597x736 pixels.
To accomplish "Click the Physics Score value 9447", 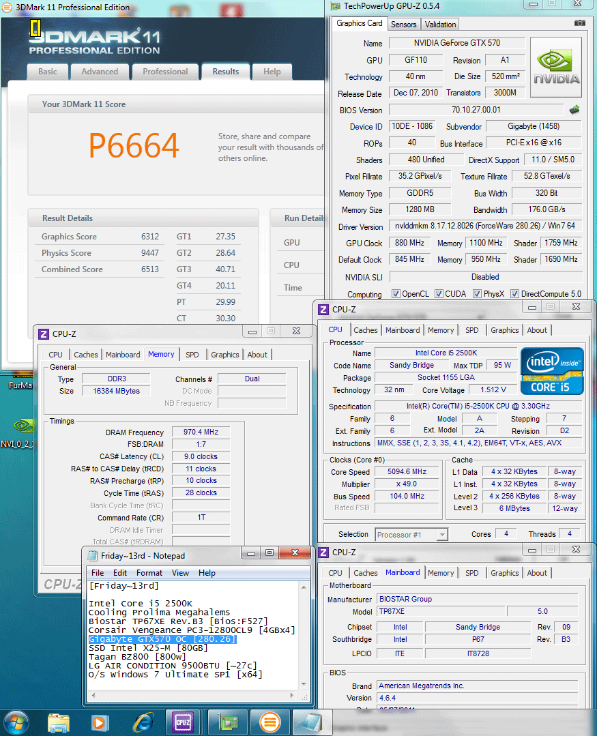I will point(150,253).
